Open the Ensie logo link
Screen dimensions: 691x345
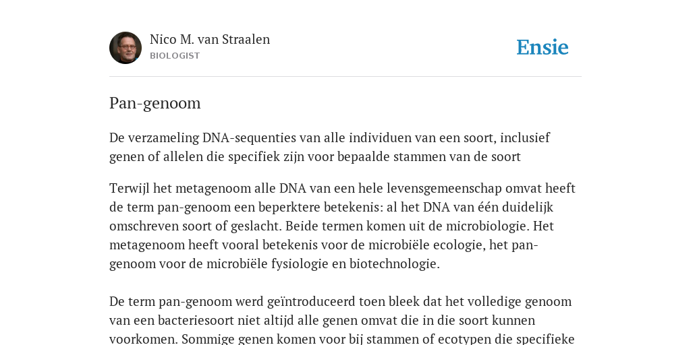[543, 48]
